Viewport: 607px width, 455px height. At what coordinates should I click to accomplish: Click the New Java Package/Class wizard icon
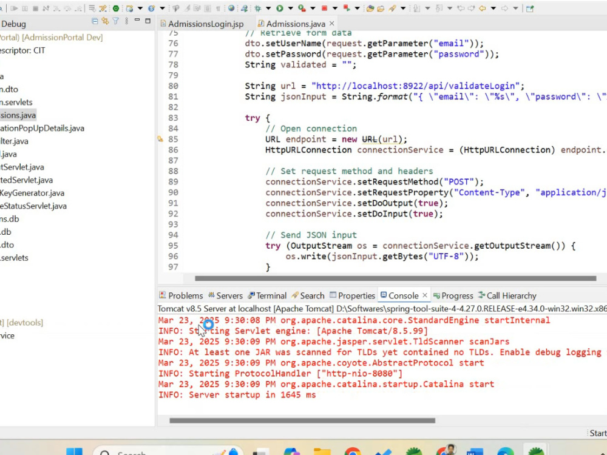click(129, 8)
